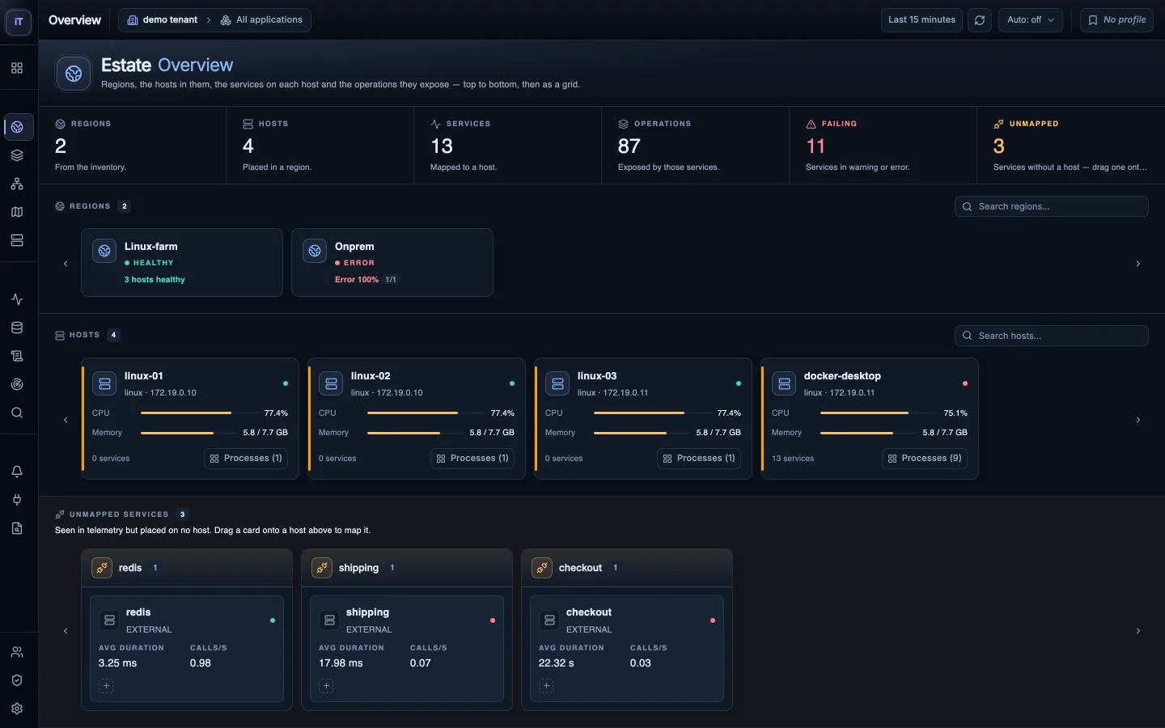
Task: Open the Last 15 minutes time range
Action: (x=921, y=20)
